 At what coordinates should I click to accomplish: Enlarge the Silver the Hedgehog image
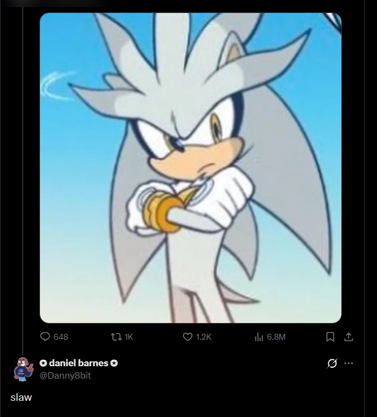[191, 168]
